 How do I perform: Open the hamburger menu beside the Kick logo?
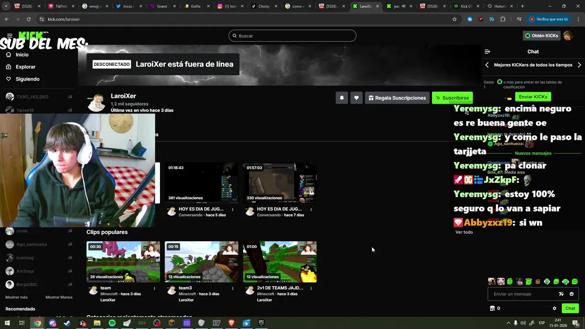coord(9,36)
